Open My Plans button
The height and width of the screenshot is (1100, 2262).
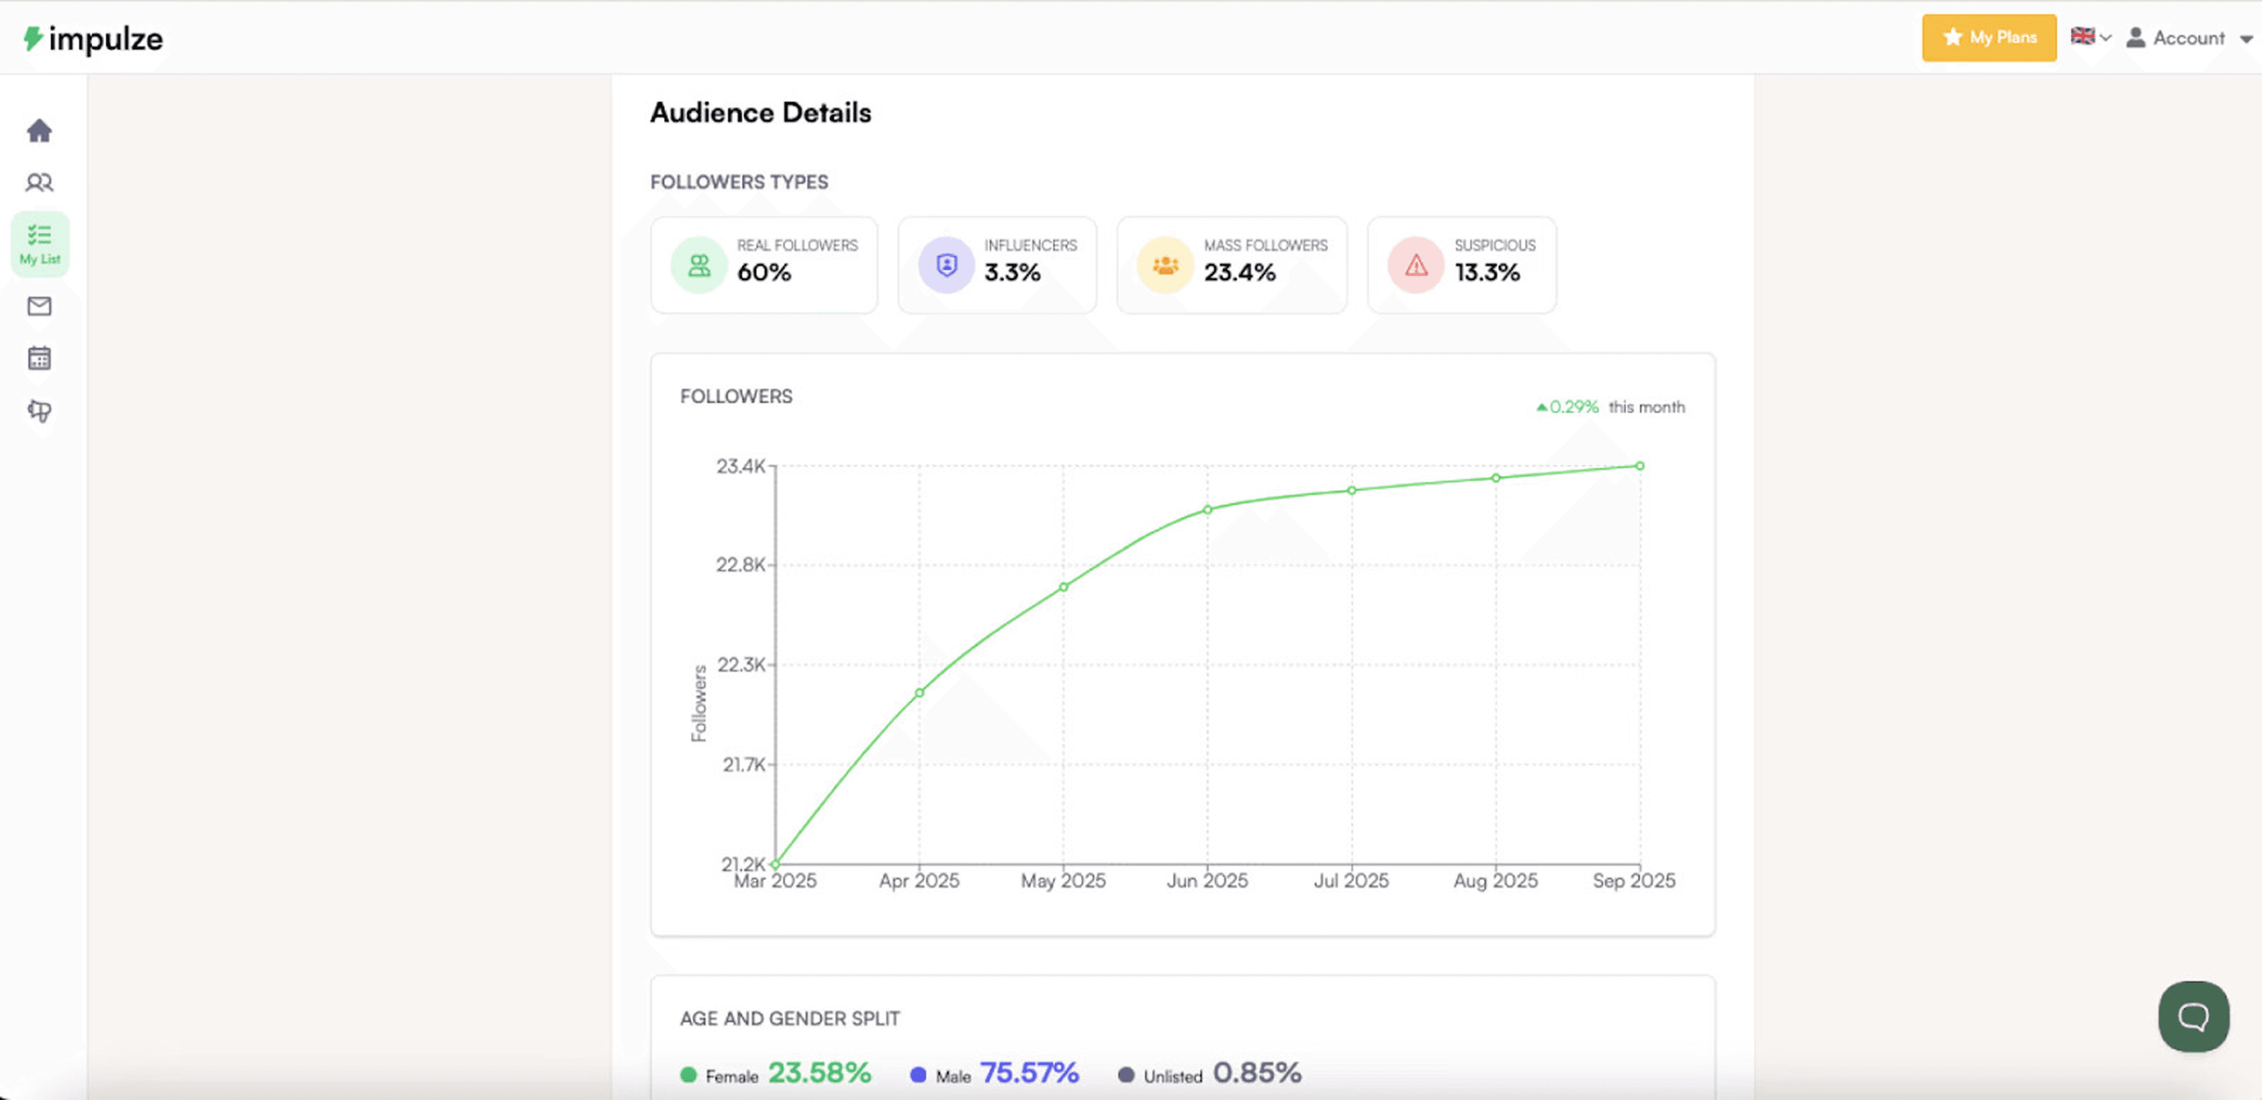click(1989, 38)
